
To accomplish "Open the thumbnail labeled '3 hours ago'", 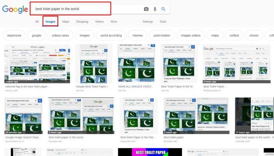I will pos(37,64).
